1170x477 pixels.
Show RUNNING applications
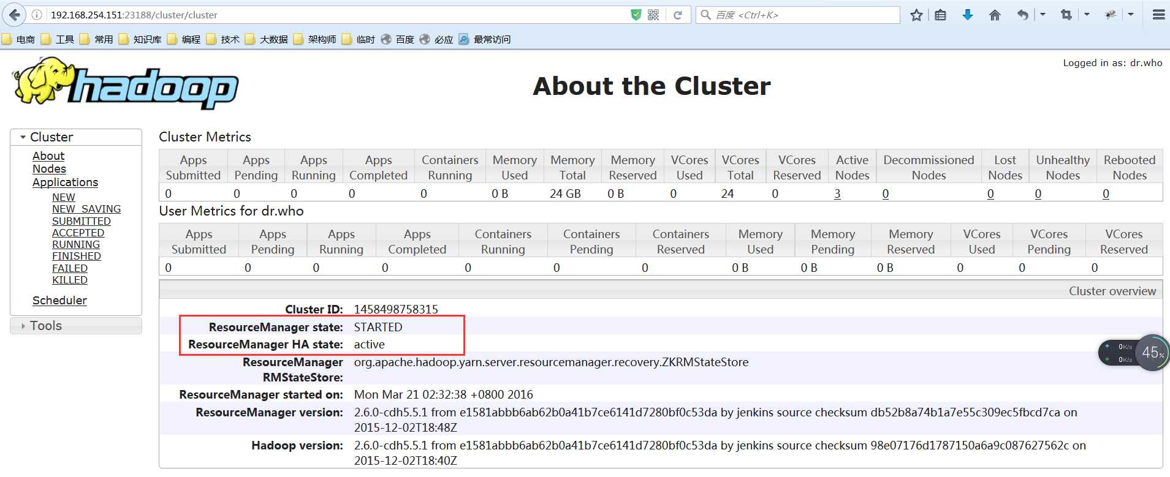pyautogui.click(x=76, y=244)
